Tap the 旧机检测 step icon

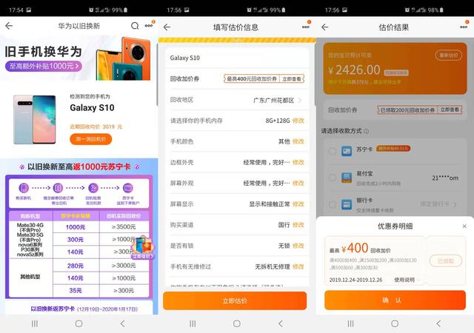(93, 188)
